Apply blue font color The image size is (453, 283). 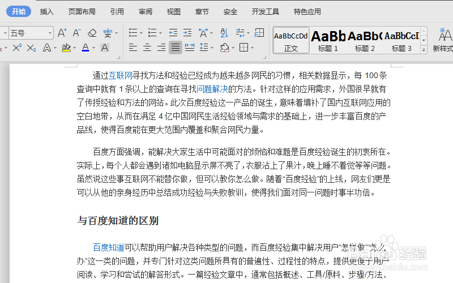coord(86,48)
